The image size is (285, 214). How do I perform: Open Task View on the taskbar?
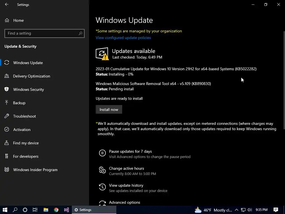pyautogui.click(x=35, y=210)
